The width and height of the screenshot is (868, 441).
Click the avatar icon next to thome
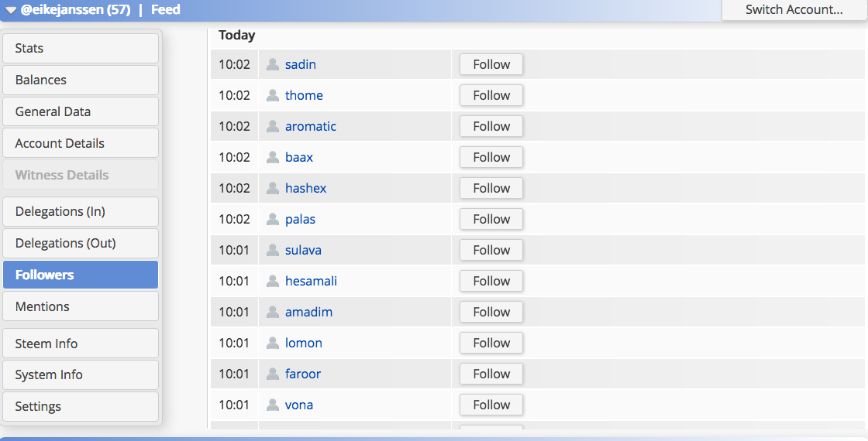click(x=273, y=95)
